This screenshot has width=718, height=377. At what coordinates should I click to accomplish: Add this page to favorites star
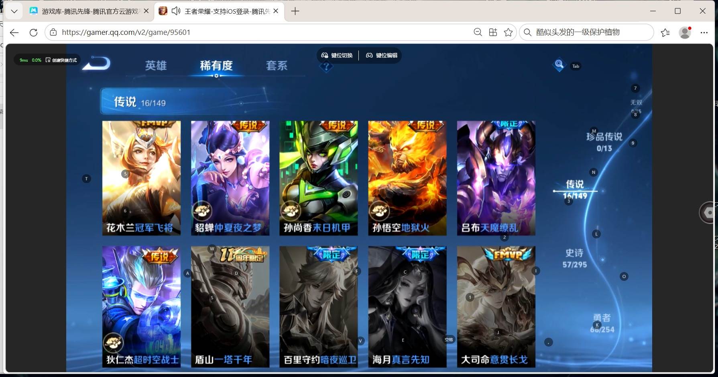[x=508, y=32]
